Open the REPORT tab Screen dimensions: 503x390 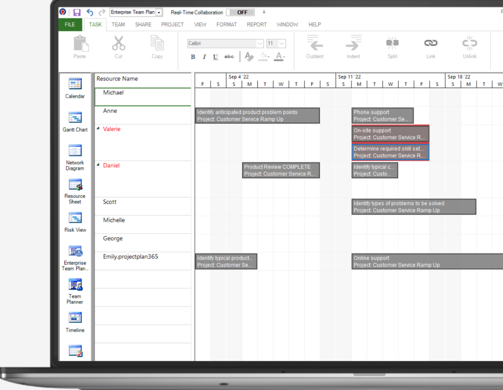coord(256,25)
